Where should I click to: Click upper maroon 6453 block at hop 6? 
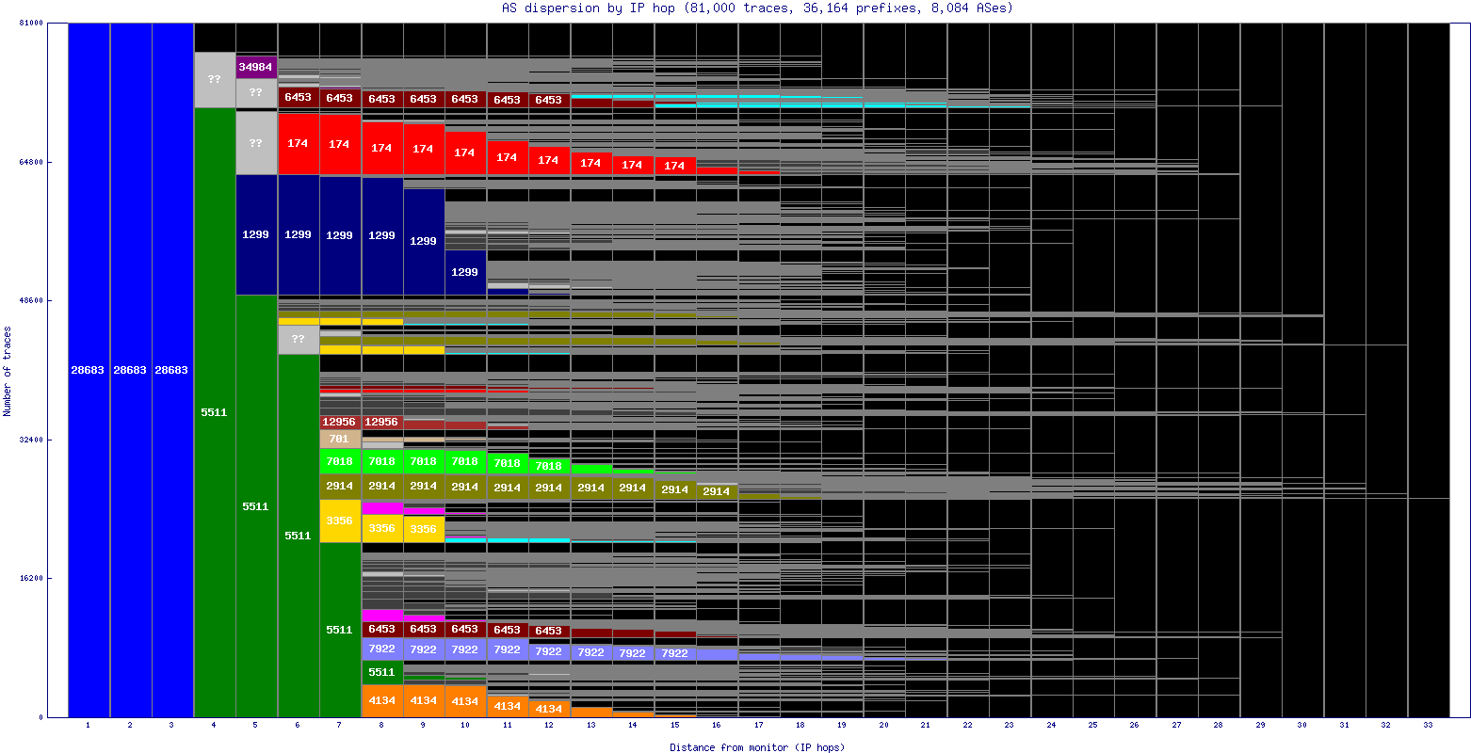tap(299, 97)
